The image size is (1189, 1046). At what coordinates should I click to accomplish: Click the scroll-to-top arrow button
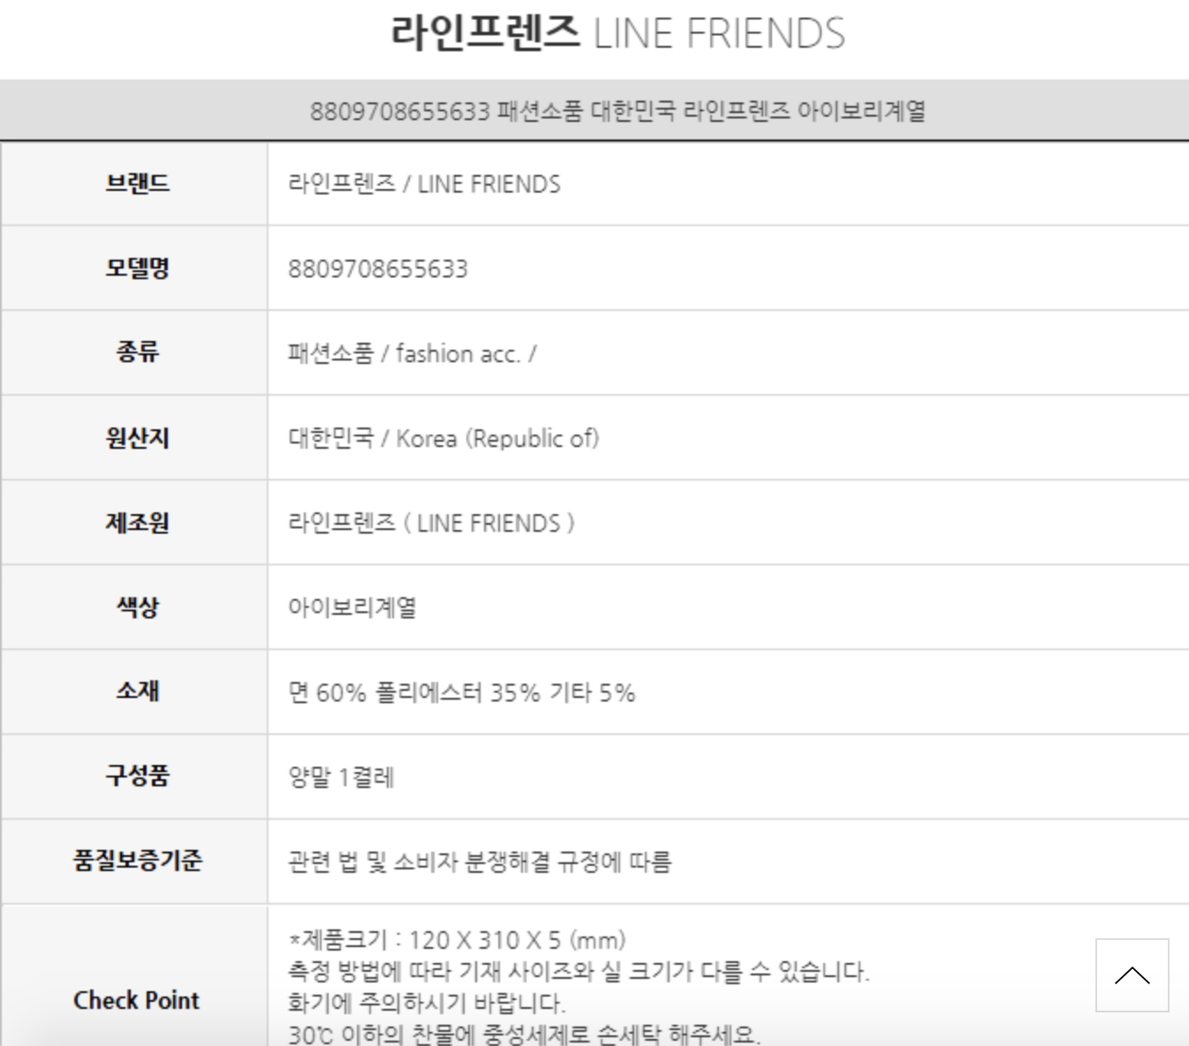[x=1132, y=975]
